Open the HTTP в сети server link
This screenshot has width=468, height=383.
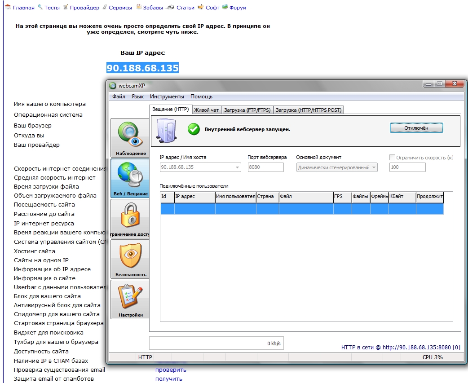point(401,347)
